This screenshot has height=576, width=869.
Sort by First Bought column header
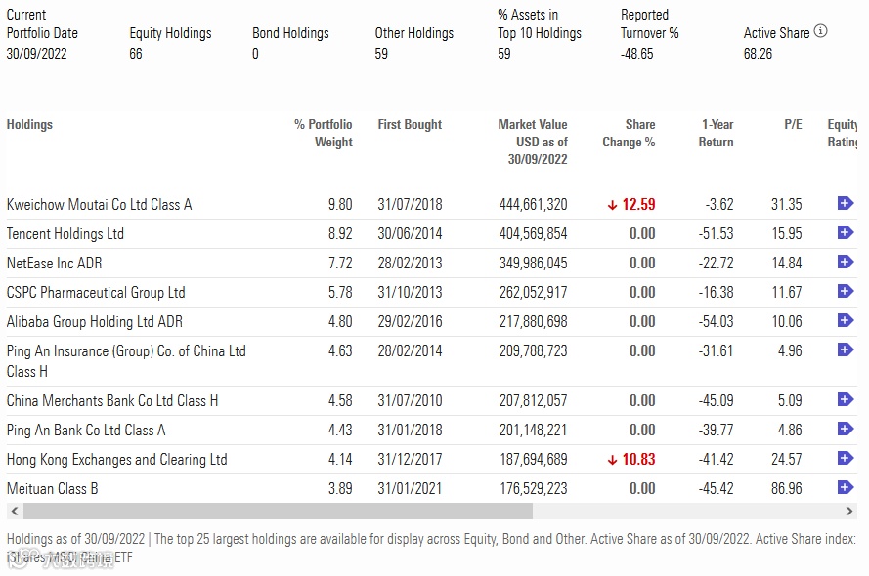tap(410, 125)
